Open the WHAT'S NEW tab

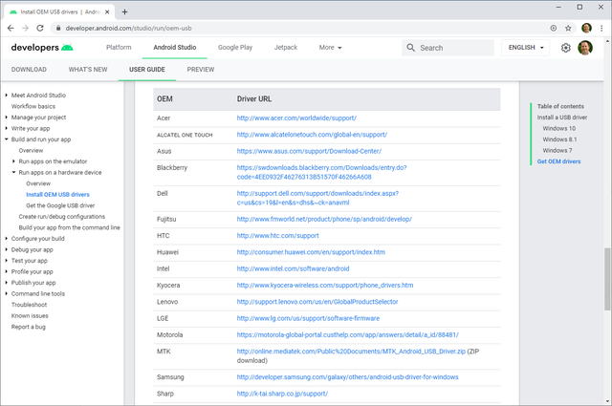click(x=87, y=70)
